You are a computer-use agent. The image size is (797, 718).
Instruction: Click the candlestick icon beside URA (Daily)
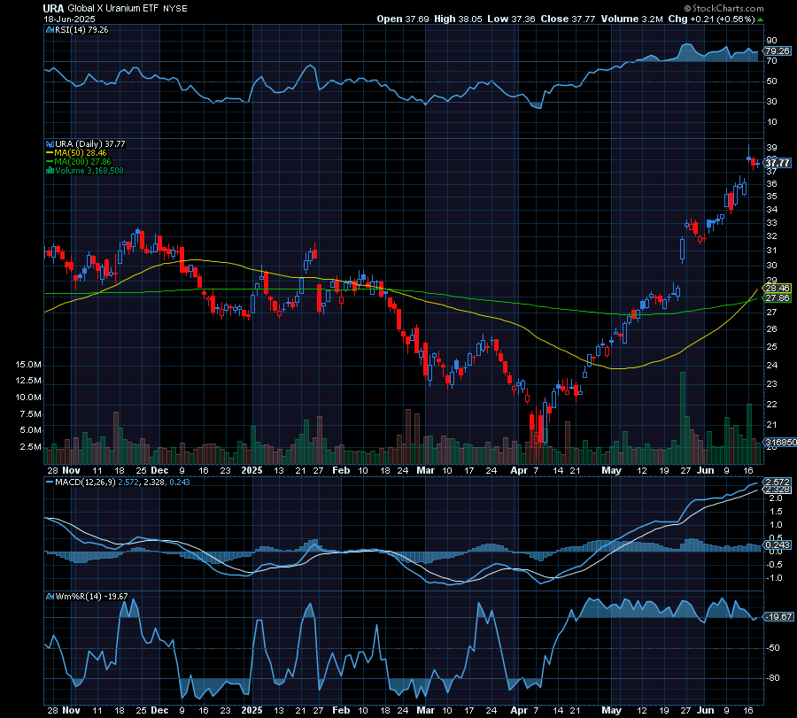(49, 143)
